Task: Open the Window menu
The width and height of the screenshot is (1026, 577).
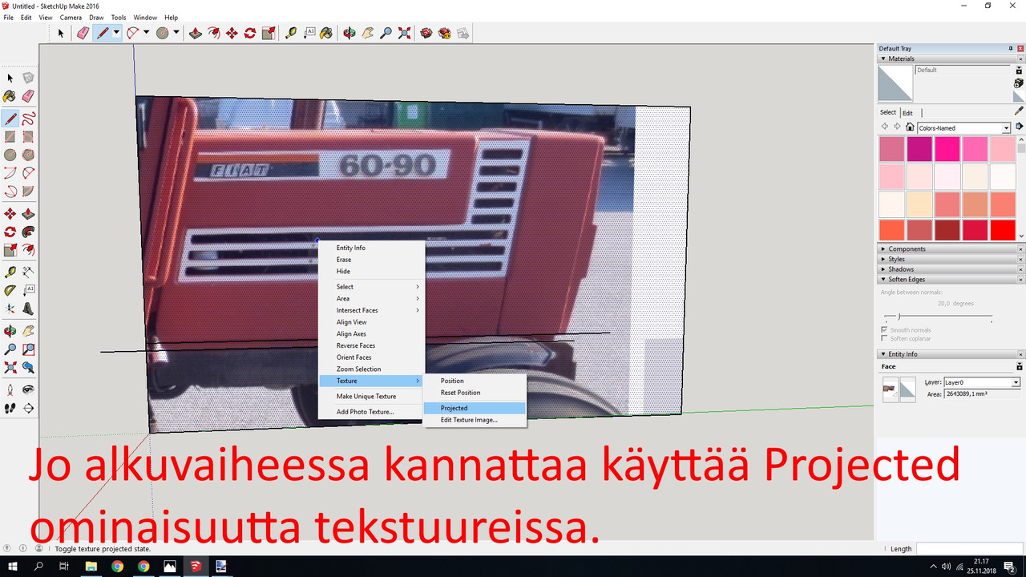Action: [x=145, y=17]
